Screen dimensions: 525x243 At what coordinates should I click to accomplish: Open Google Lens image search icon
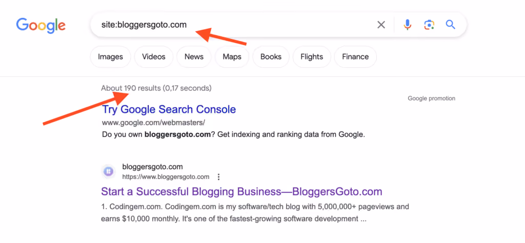[x=429, y=25]
